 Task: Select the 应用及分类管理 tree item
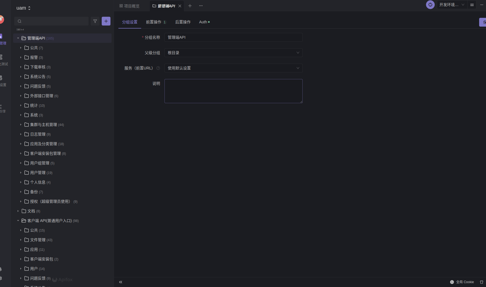pos(62,144)
